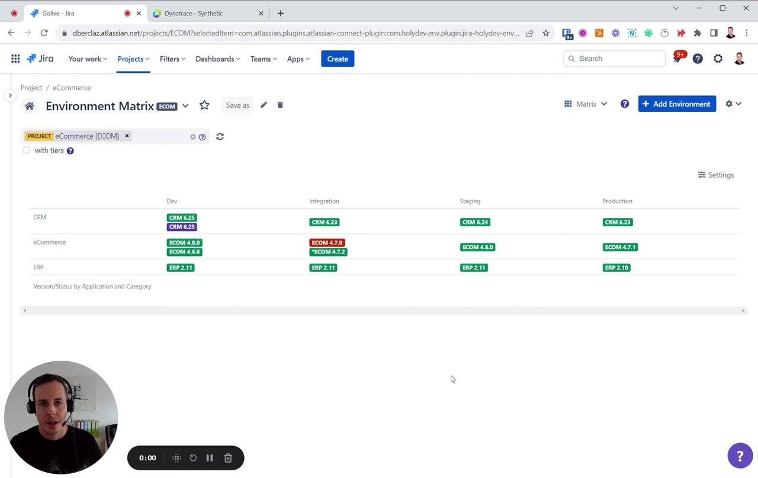
Task: Open the Matrix view type dropdown
Action: click(x=586, y=104)
